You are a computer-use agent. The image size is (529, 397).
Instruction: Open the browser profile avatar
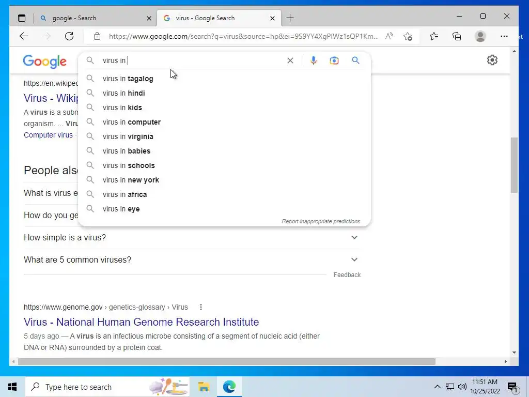click(480, 36)
